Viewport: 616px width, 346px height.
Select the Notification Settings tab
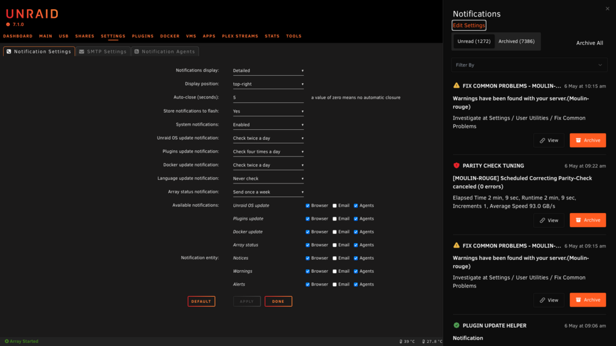coord(39,52)
